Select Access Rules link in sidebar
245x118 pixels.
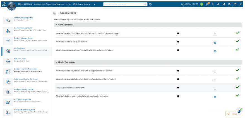(x=20, y=49)
